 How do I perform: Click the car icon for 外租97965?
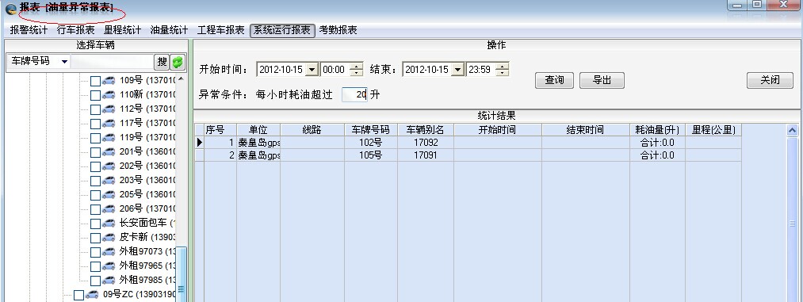point(109,266)
